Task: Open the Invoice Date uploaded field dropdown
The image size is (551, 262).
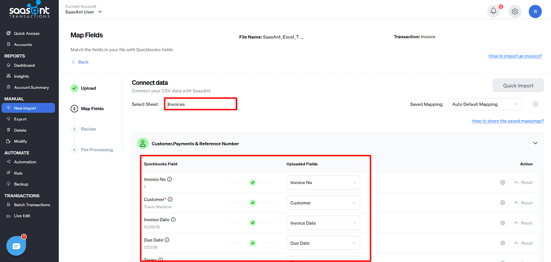Action: tap(323, 223)
